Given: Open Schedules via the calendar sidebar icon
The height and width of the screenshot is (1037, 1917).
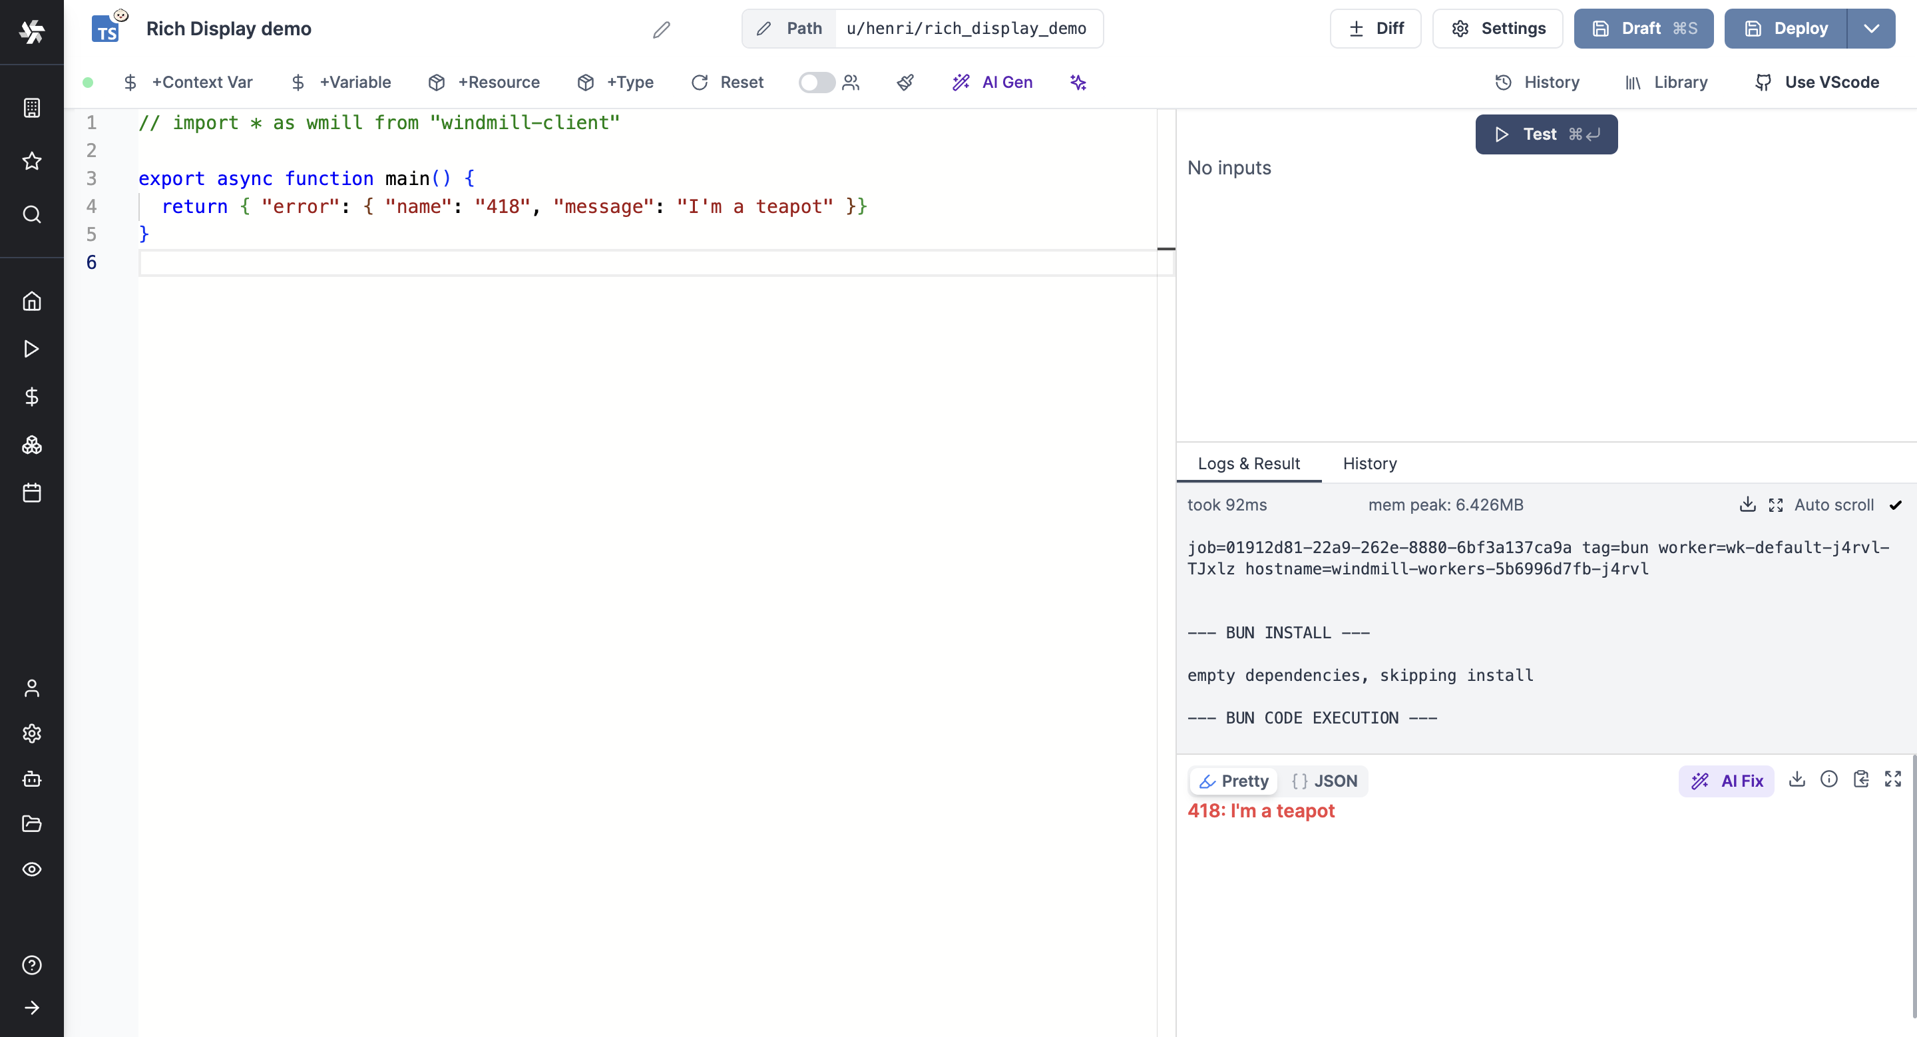Looking at the screenshot, I should pyautogui.click(x=31, y=493).
